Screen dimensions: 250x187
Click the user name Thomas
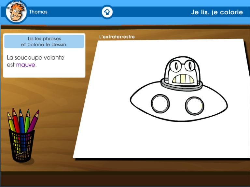click(x=38, y=12)
